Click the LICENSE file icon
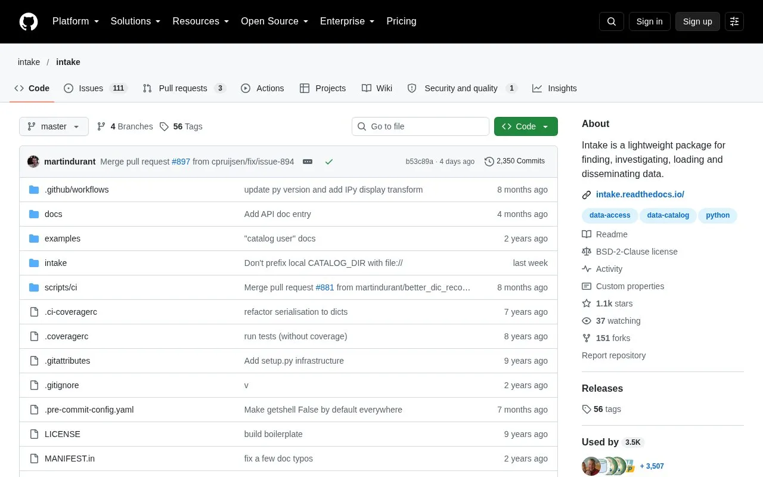This screenshot has width=763, height=477. pyautogui.click(x=34, y=434)
